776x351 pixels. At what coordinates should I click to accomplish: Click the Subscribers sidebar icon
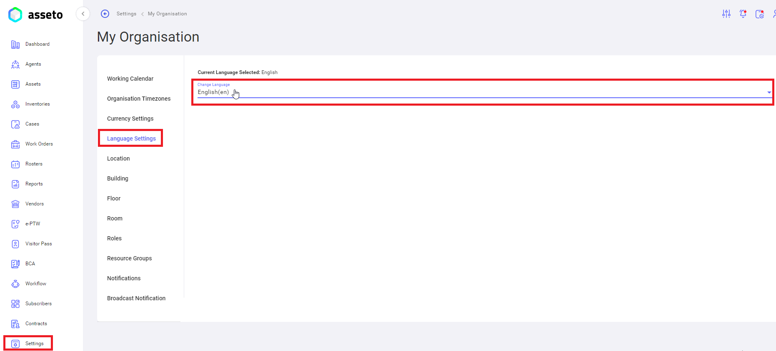point(15,304)
